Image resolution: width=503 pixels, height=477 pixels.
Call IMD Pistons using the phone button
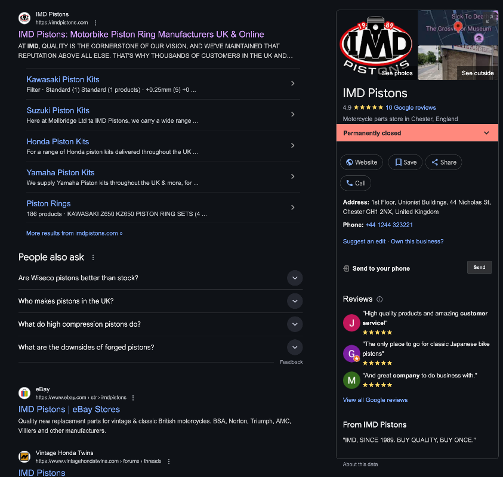356,183
